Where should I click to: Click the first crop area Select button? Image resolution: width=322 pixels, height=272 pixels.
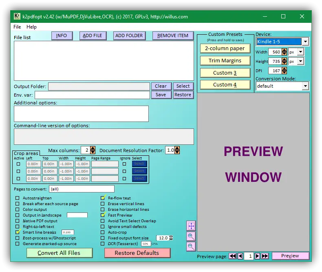139,164
